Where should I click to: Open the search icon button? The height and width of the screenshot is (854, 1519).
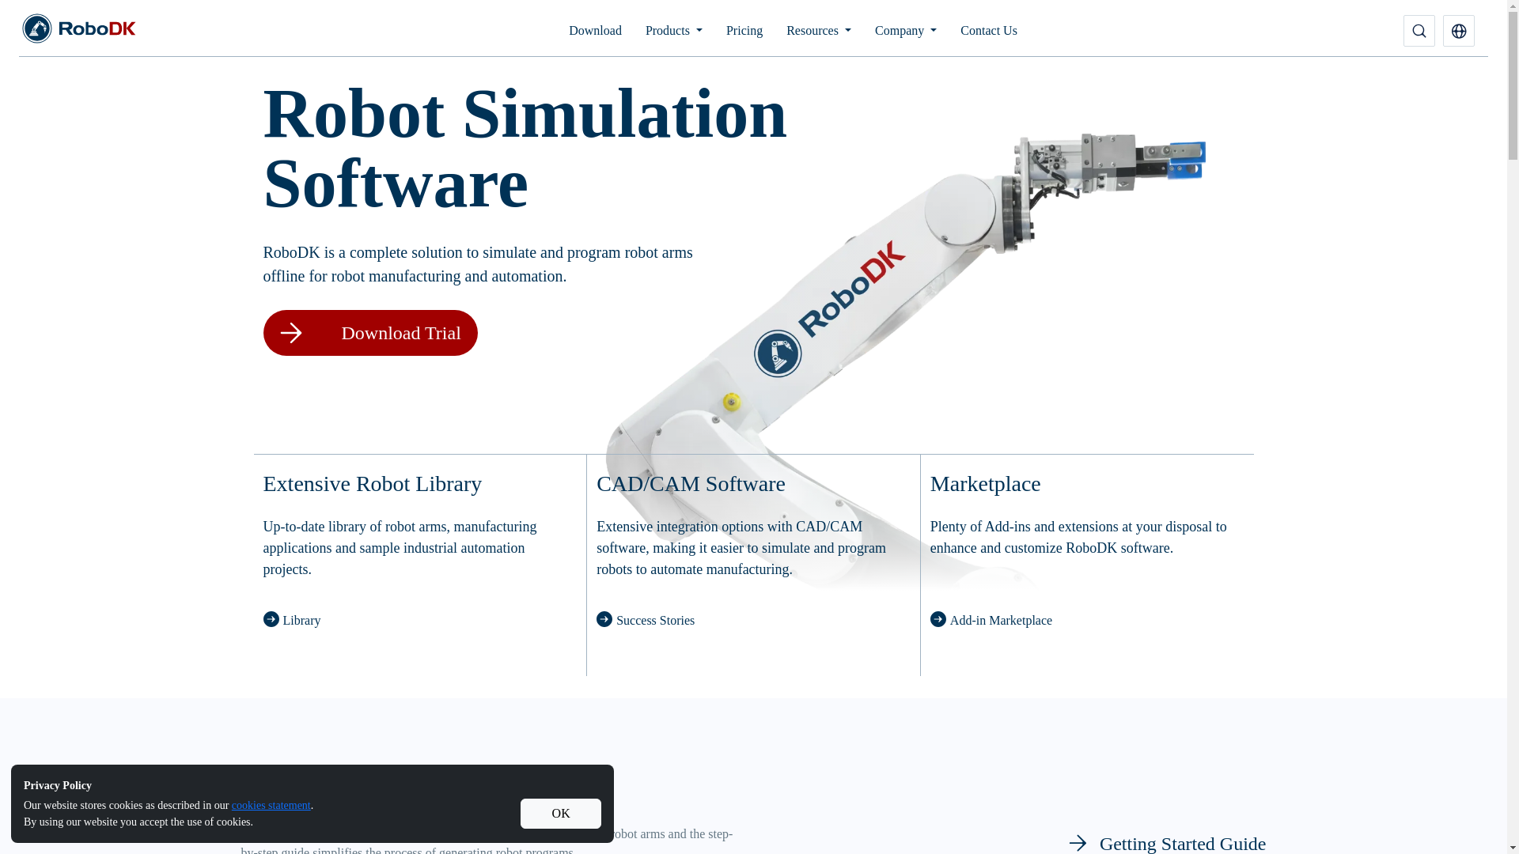coord(1419,31)
